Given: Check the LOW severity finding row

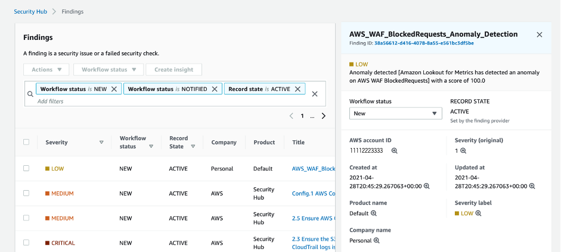Looking at the screenshot, I should (26, 168).
